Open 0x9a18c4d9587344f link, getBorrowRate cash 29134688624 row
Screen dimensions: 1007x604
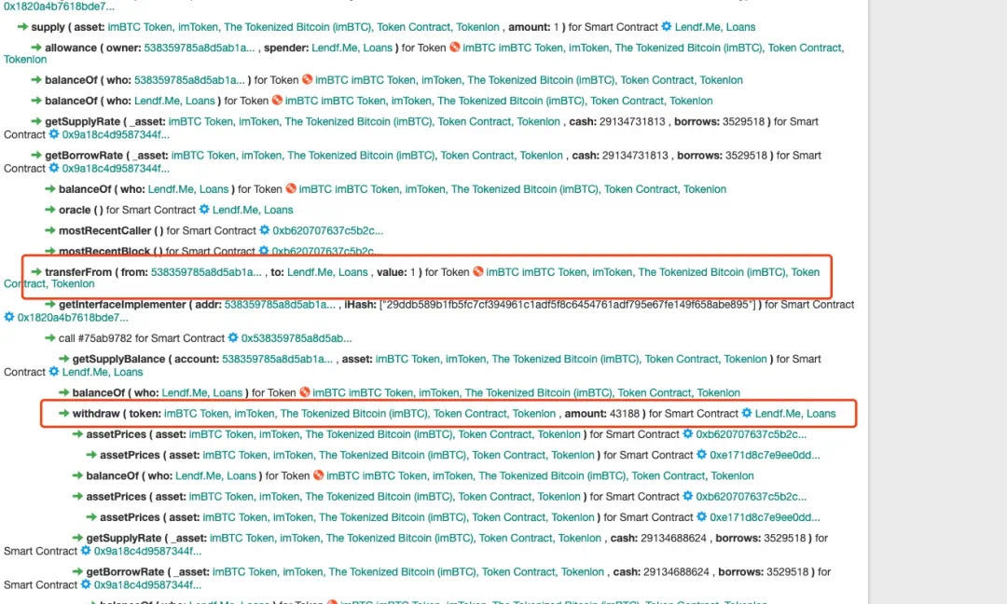click(147, 585)
